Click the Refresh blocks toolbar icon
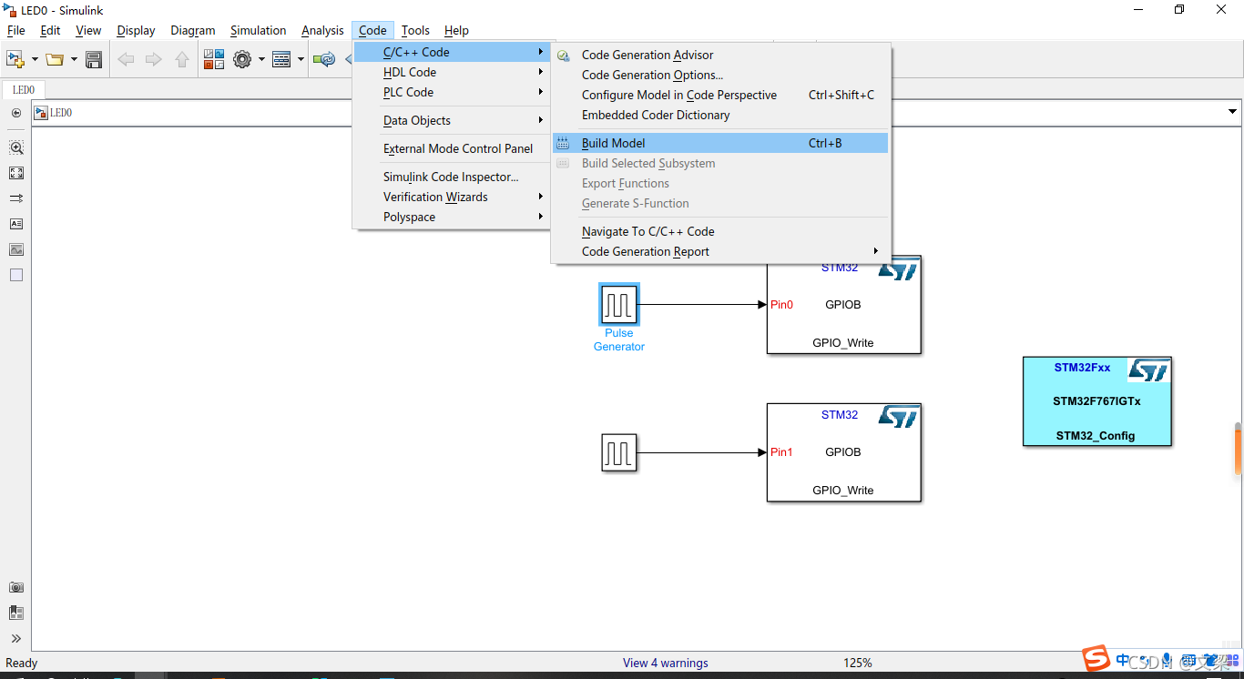The width and height of the screenshot is (1244, 679). [x=324, y=59]
